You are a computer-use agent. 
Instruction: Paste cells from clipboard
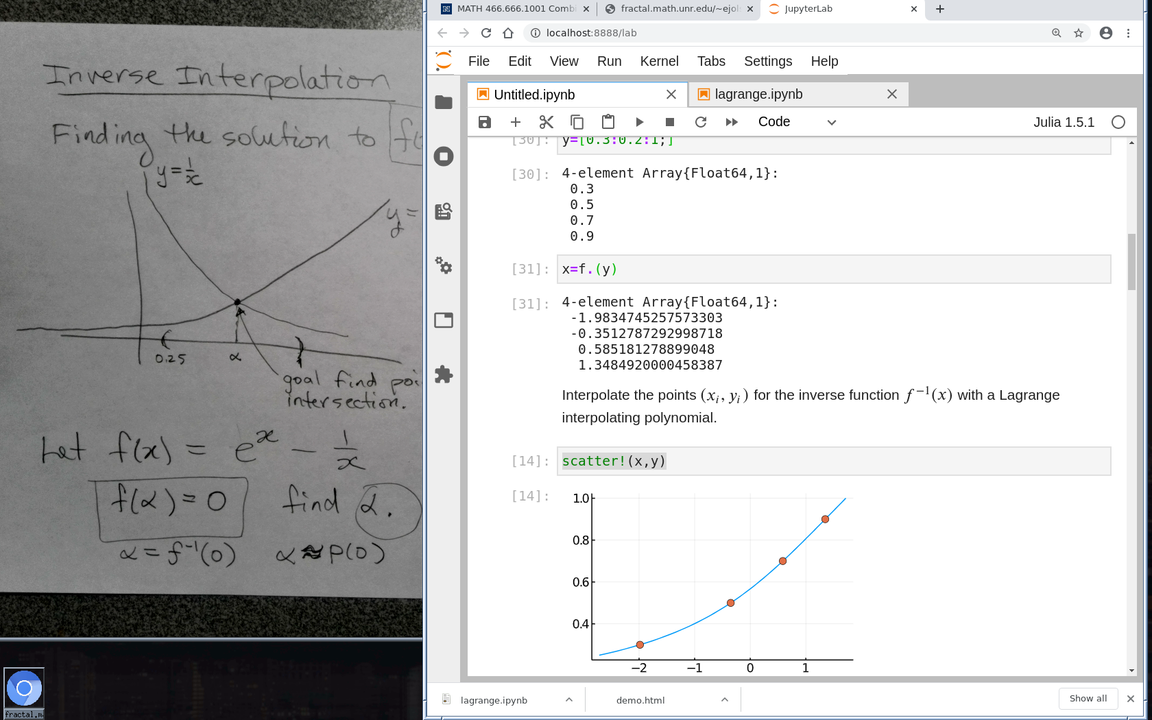pos(608,122)
